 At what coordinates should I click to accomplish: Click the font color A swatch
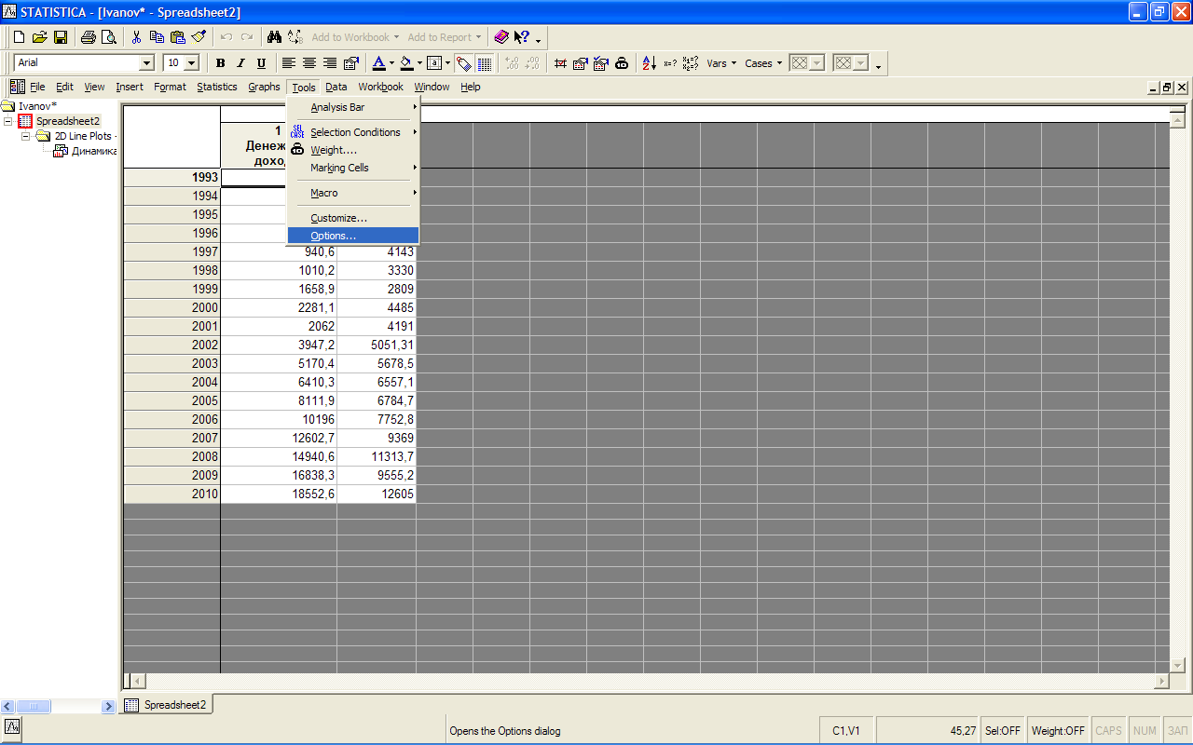tap(378, 63)
